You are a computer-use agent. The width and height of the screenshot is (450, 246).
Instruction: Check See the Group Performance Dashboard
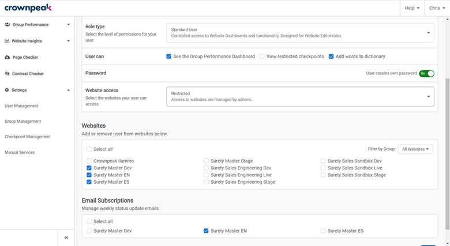168,56
